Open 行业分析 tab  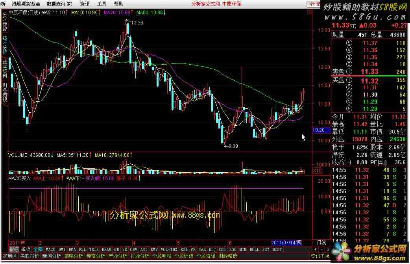click(140, 256)
